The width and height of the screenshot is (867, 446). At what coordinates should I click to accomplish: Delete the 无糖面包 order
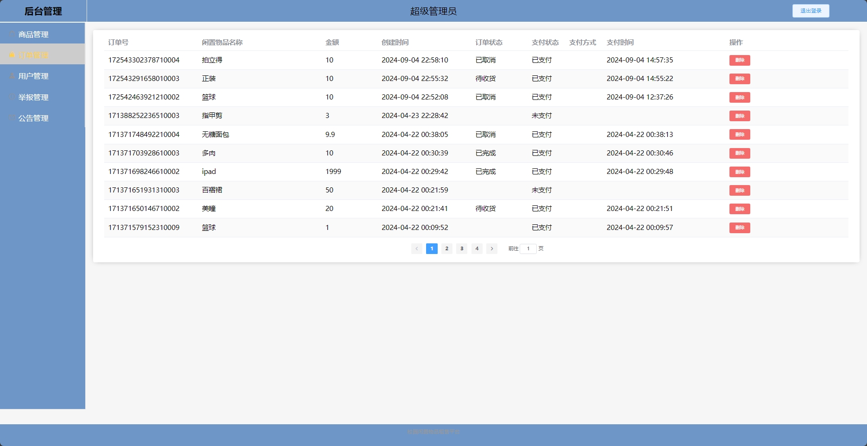click(x=739, y=135)
